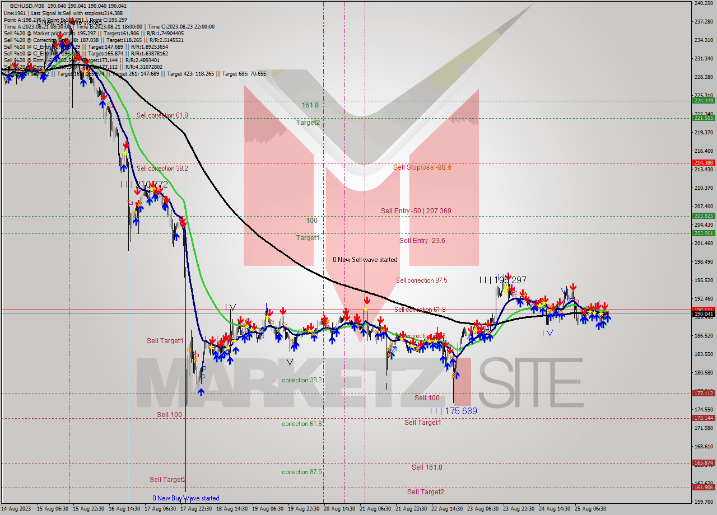The width and height of the screenshot is (717, 515).
Task: Click the '17 Aug 22:30' time axis label
Action: point(197,509)
